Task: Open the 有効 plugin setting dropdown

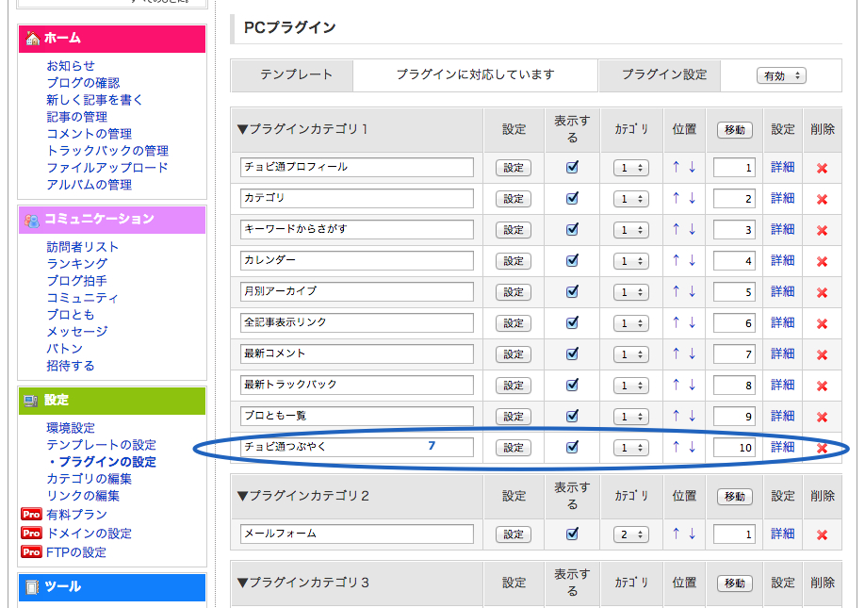Action: (781, 75)
